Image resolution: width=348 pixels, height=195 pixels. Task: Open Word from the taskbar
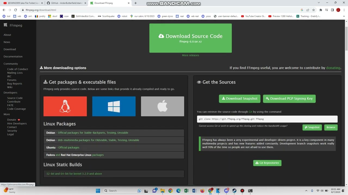(x=194, y=191)
